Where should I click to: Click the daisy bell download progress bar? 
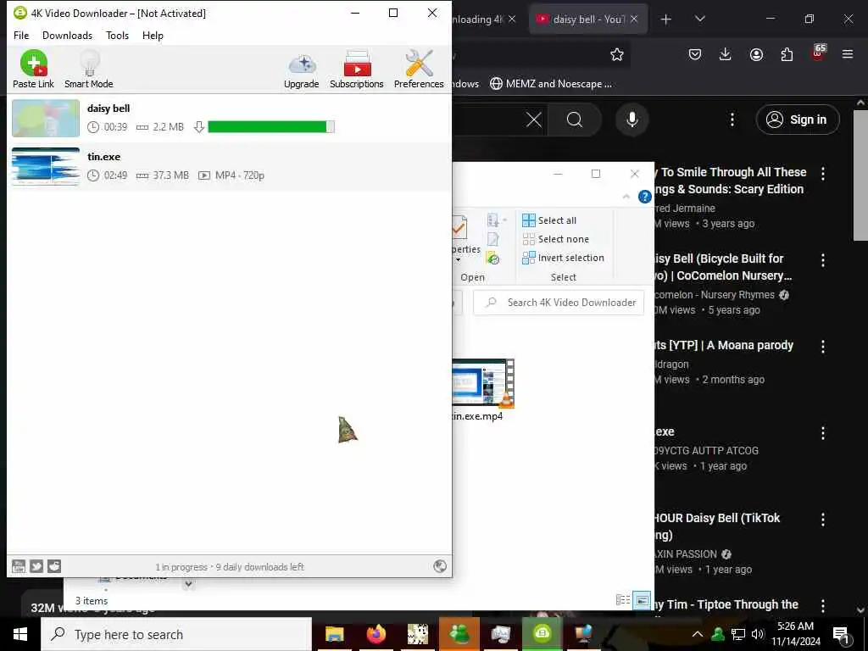271,127
